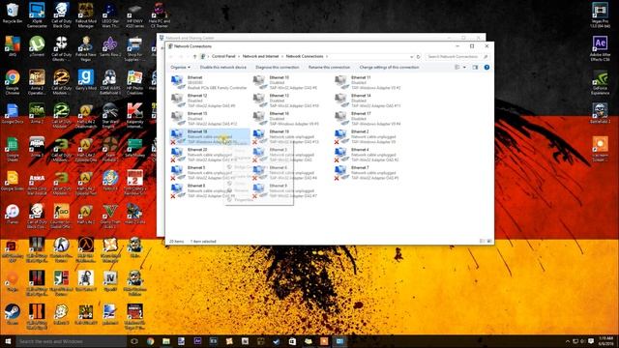Viewport: 619px width, 348px height.
Task: Open the Windows Start button
Action: click(x=8, y=341)
